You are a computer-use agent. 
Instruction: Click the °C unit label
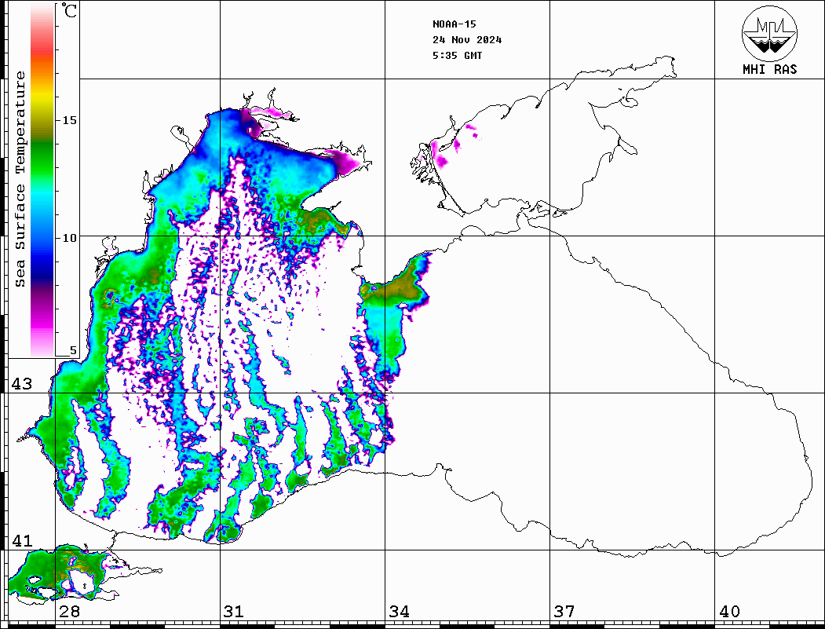pos(68,10)
